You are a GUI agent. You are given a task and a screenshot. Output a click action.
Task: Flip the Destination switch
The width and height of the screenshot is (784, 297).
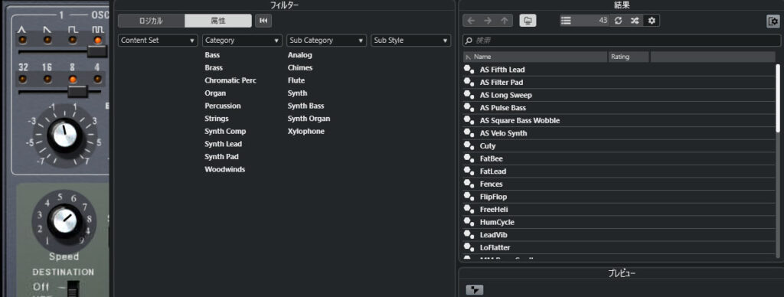73,289
